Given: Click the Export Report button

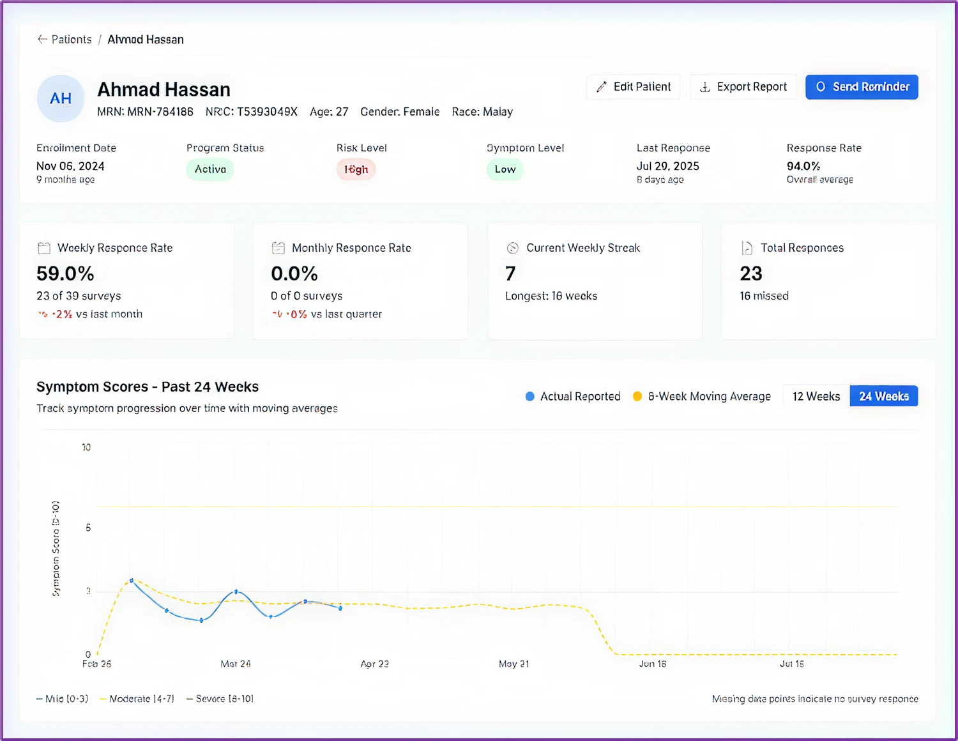Looking at the screenshot, I should click(743, 87).
